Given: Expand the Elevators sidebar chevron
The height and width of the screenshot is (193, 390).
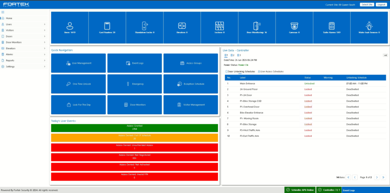Looking at the screenshot, I should click(45, 48).
